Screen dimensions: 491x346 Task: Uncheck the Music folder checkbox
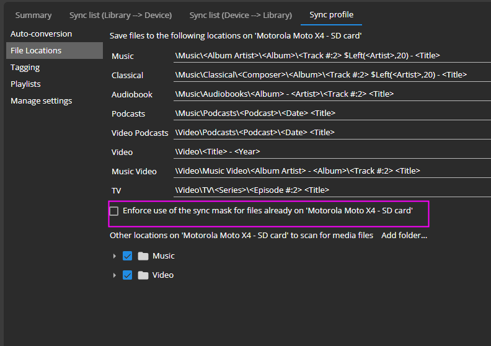tap(128, 256)
